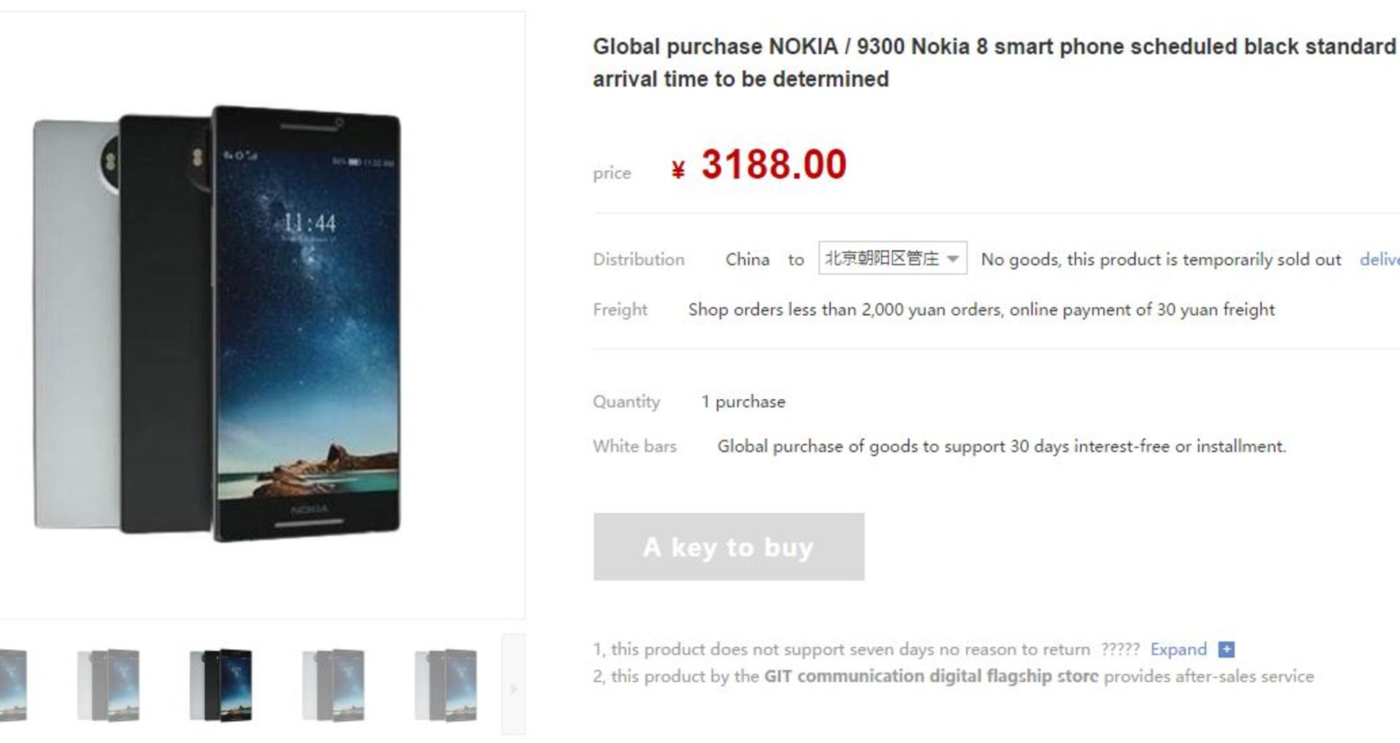Click the delive link after sold out notice
Image resolution: width=1400 pixels, height=743 pixels.
click(1384, 259)
